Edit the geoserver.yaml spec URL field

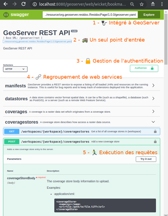[90, 15]
